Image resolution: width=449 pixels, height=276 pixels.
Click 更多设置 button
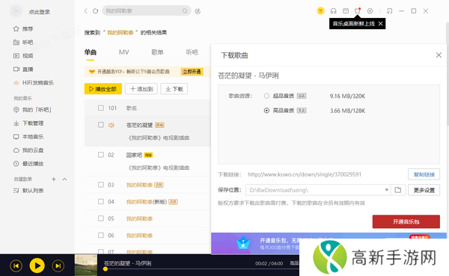point(424,190)
